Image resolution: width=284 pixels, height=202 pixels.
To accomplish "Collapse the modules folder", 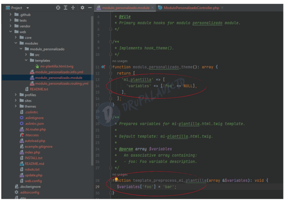I will pyautogui.click(x=16, y=43).
